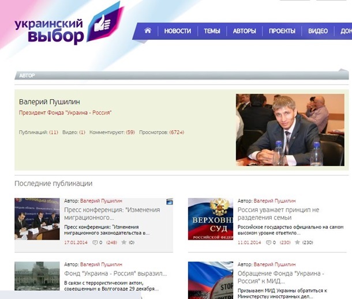352x299 pixels.
Task: Select the Видео navigation item
Action: pyautogui.click(x=318, y=31)
